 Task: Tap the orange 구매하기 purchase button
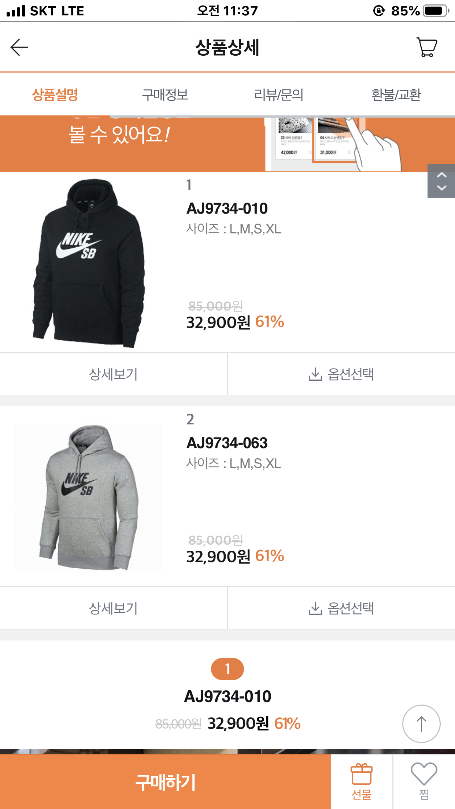click(165, 782)
